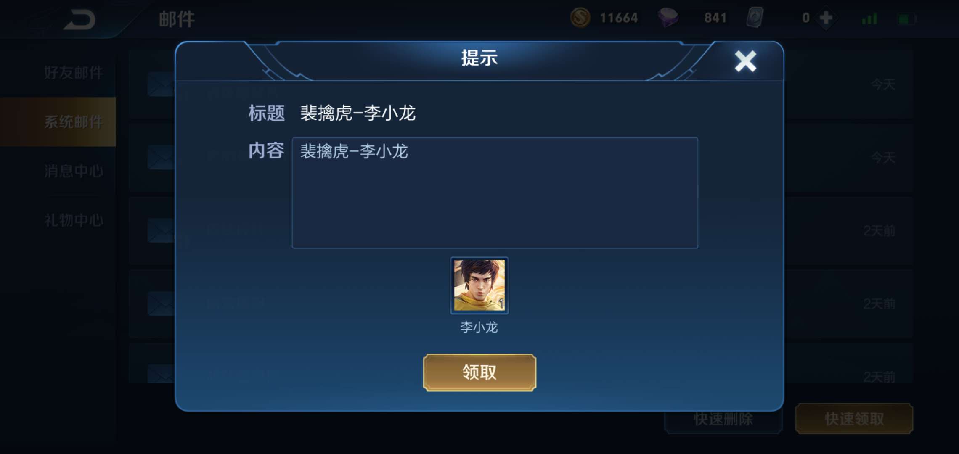The width and height of the screenshot is (959, 454).
Task: Click the 裴擒虎-李小龙 title text
Action: [358, 113]
